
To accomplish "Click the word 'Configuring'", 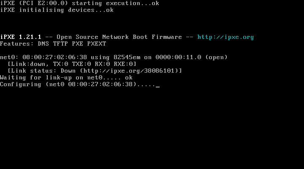I will (21, 84).
